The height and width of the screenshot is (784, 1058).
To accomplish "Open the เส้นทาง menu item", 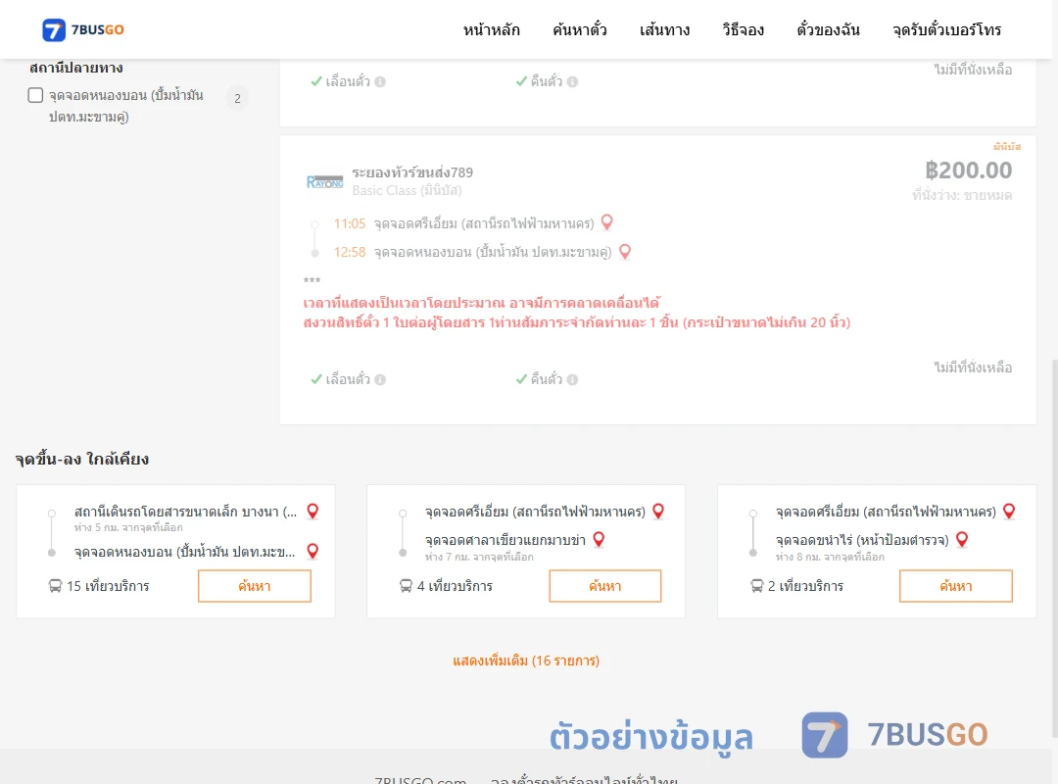I will pyautogui.click(x=664, y=29).
